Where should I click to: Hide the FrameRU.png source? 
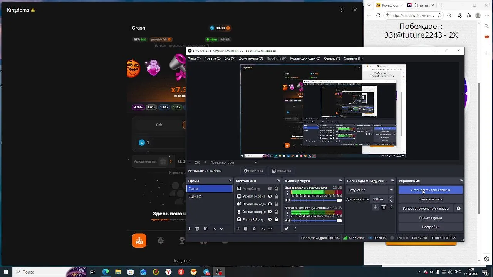click(x=270, y=219)
